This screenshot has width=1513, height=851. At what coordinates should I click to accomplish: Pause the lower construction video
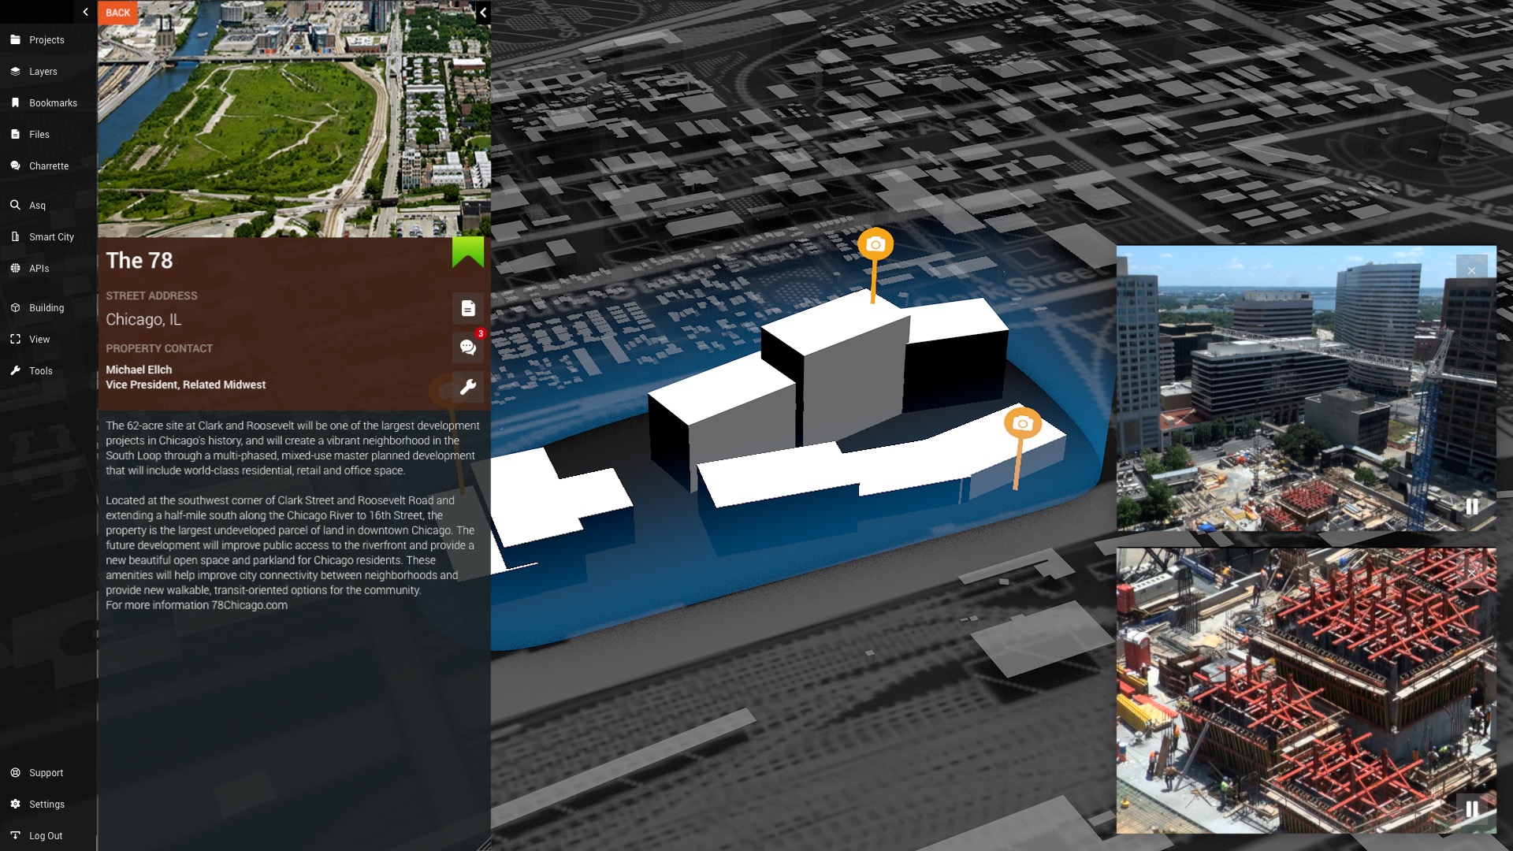click(1471, 809)
